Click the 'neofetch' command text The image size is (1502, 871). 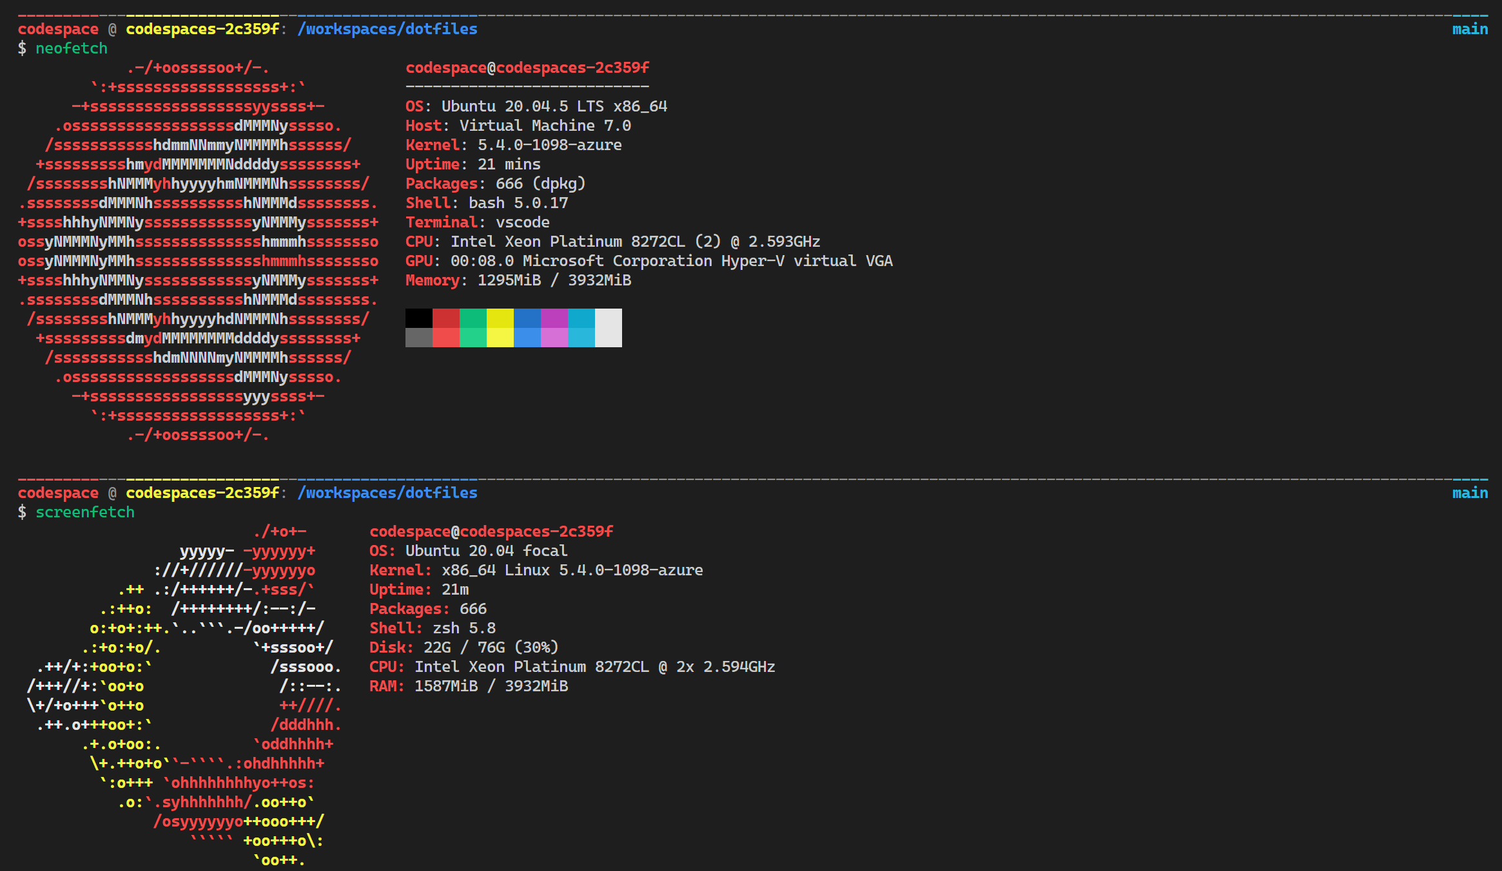pos(72,48)
